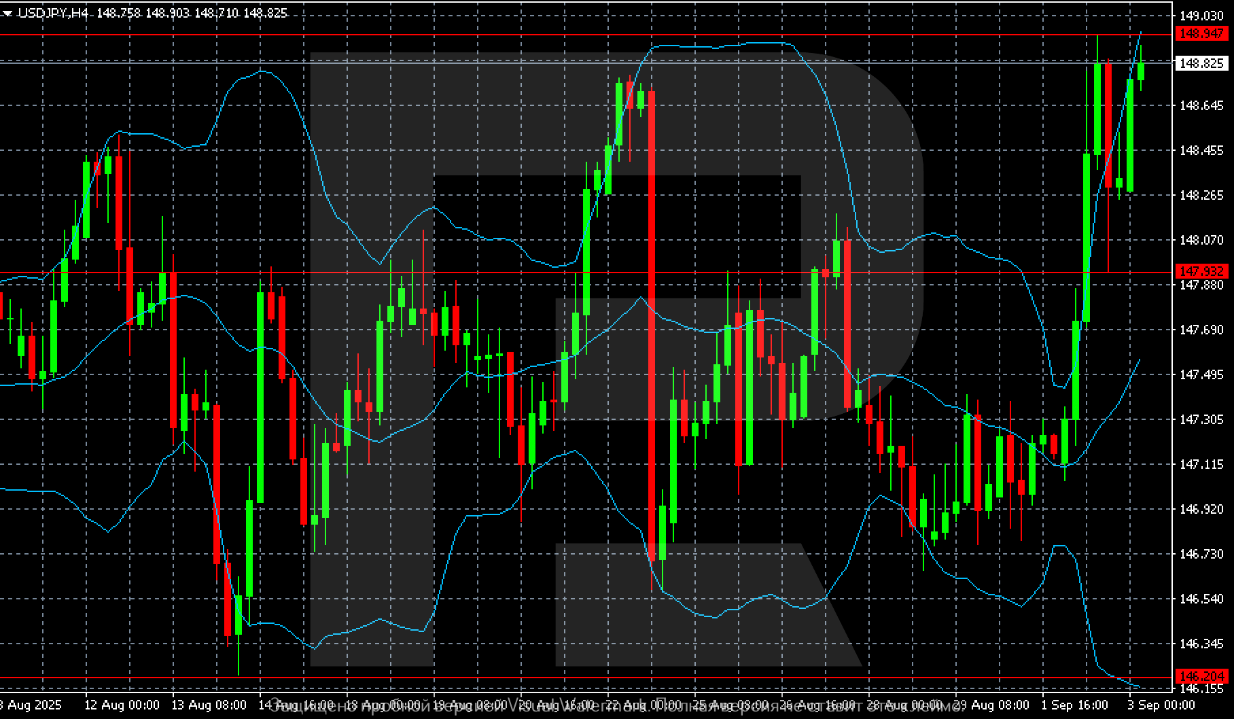The height and width of the screenshot is (719, 1234).
Task: Click the triangle arrow beside USDJPY,H4 title
Action: [7, 13]
